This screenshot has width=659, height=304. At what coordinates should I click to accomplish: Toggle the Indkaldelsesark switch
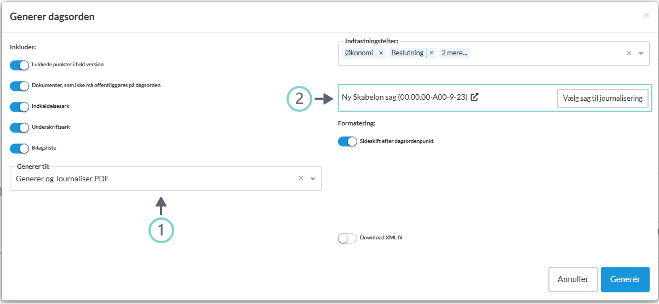(x=20, y=107)
